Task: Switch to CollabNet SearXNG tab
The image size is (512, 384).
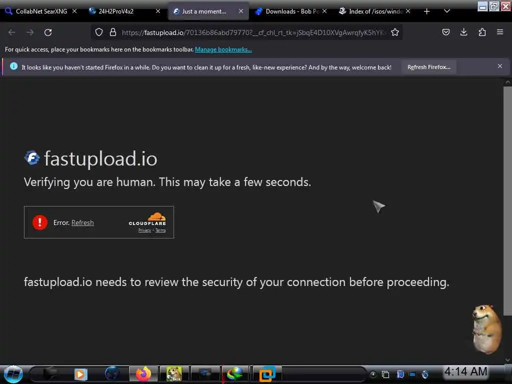Action: [41, 11]
